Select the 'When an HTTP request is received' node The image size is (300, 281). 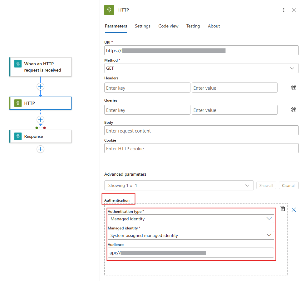click(41, 67)
